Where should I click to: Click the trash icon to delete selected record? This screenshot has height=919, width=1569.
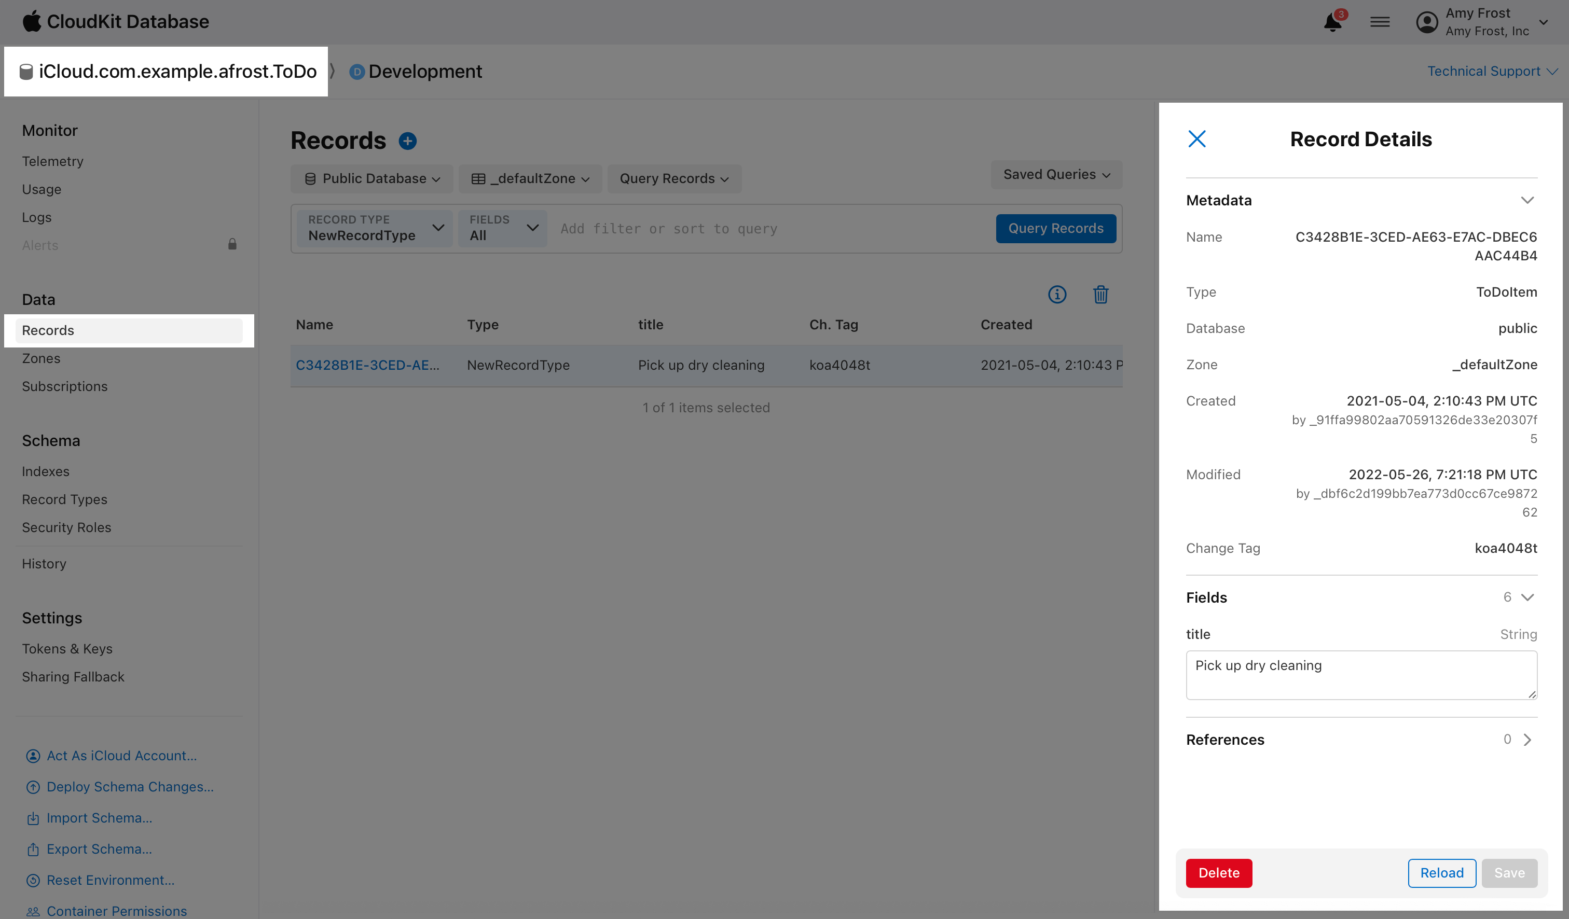click(x=1101, y=295)
